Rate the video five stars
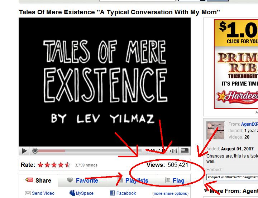258x198 pixels. 68,165
